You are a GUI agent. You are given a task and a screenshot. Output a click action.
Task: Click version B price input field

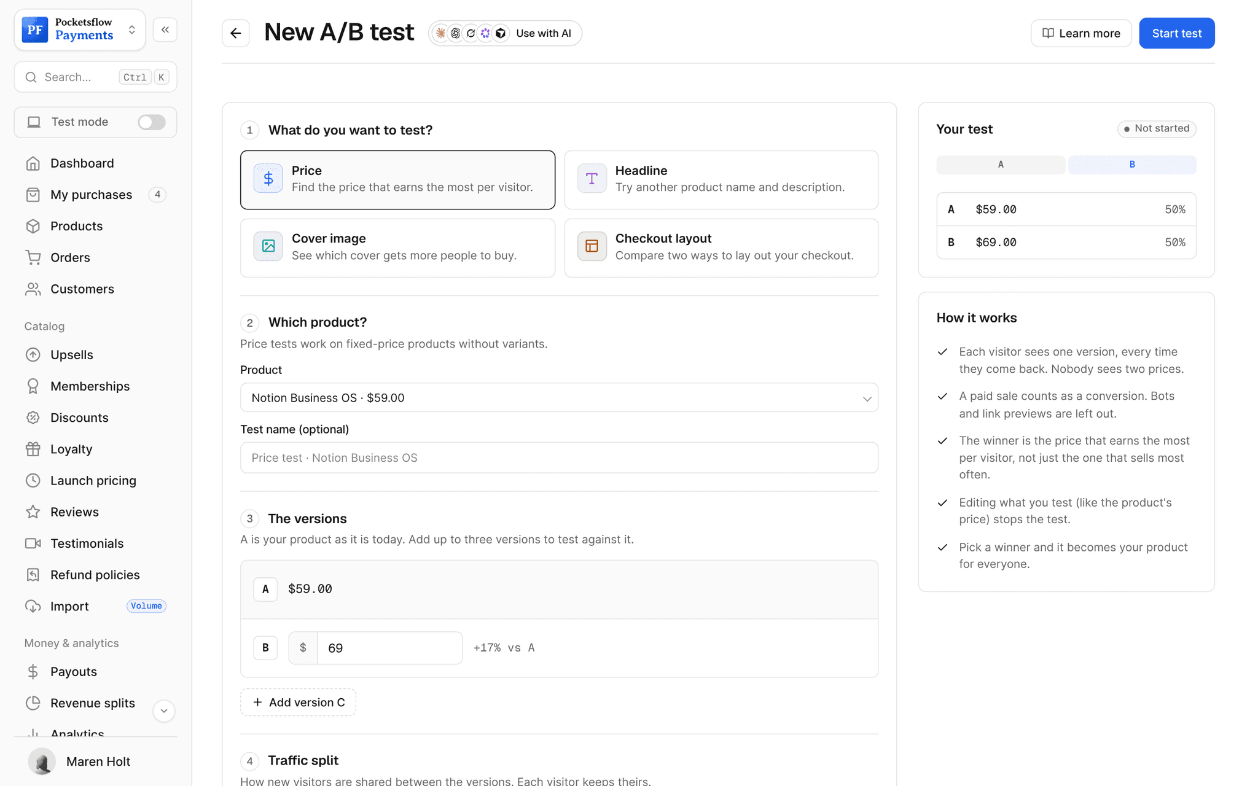pos(389,648)
